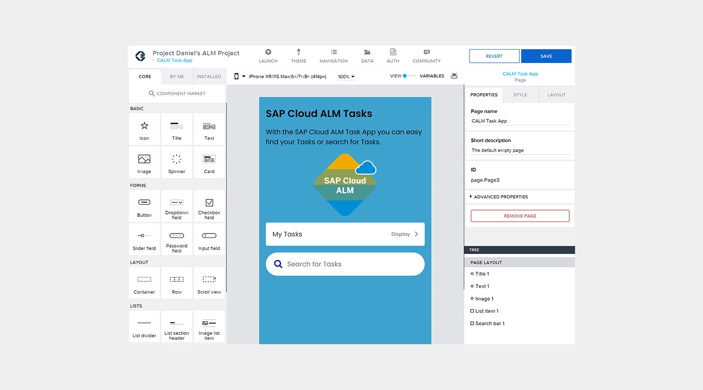Select the Card component
The width and height of the screenshot is (703, 390).
click(x=209, y=162)
